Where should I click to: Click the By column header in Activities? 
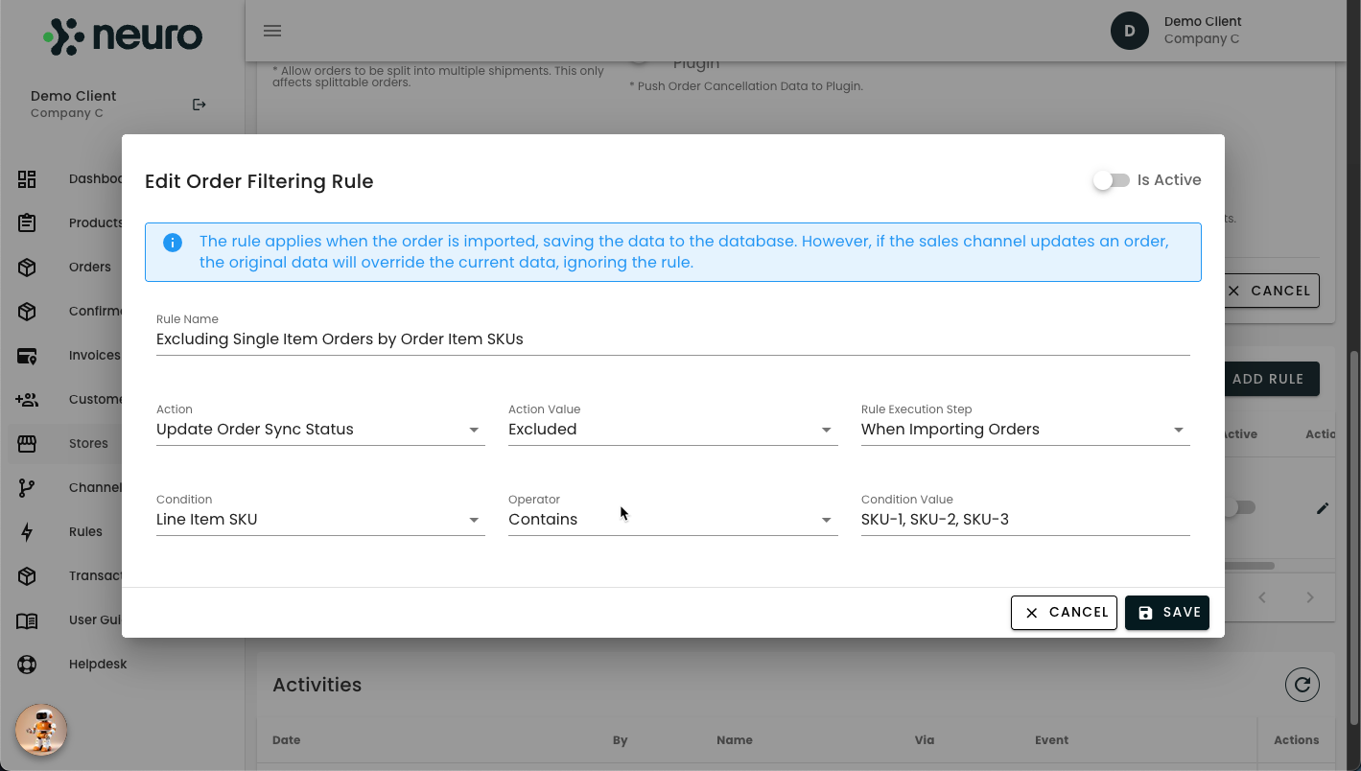[620, 740]
